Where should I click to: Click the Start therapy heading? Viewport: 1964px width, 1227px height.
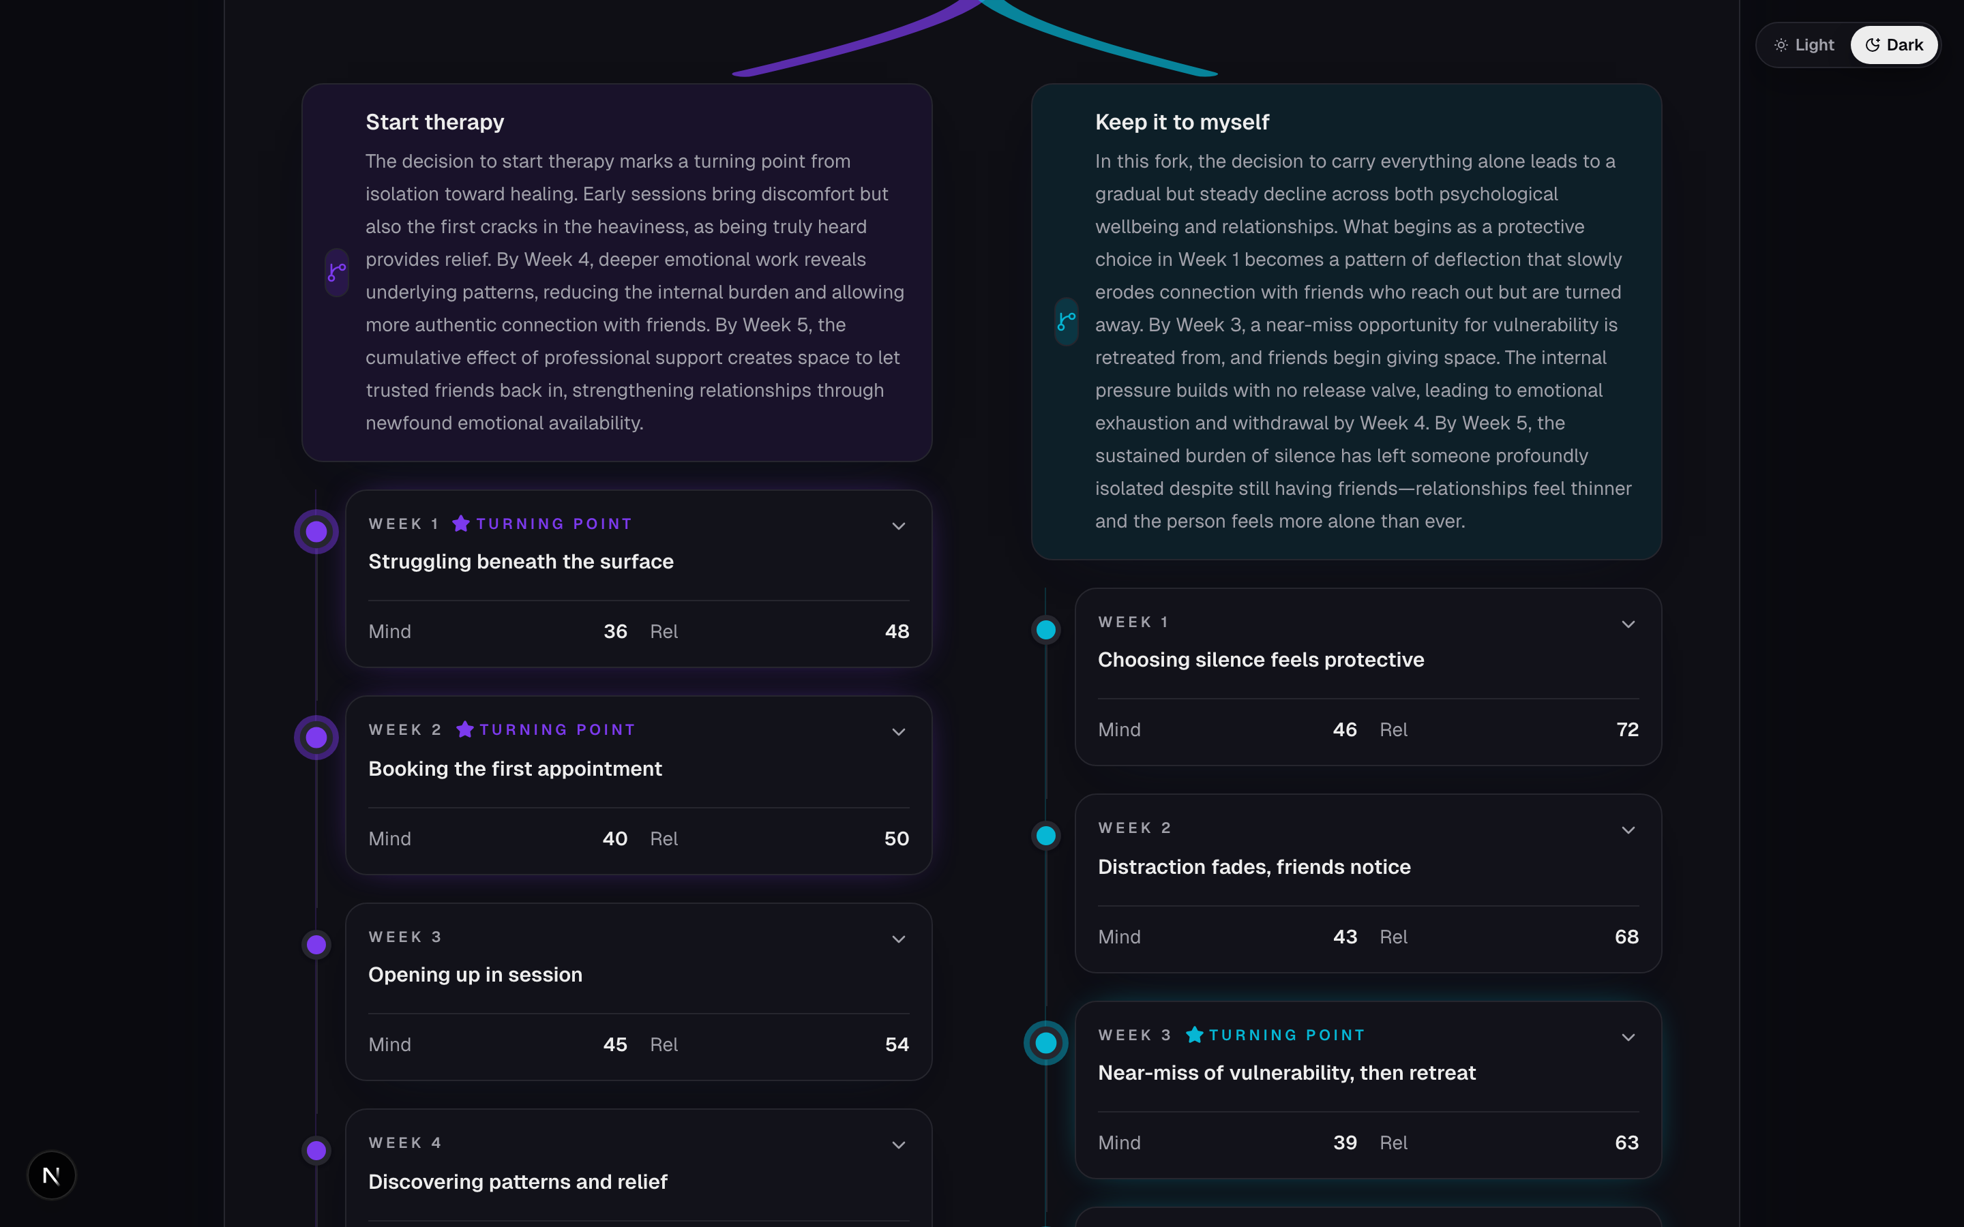coord(435,122)
